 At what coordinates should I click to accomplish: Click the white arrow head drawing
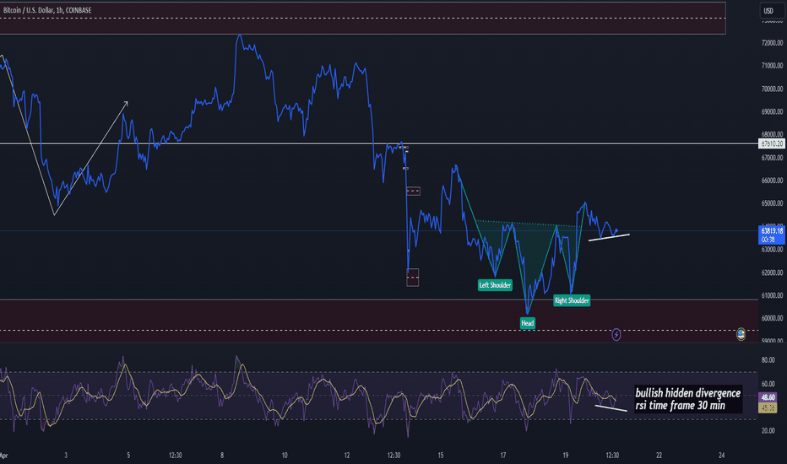126,103
